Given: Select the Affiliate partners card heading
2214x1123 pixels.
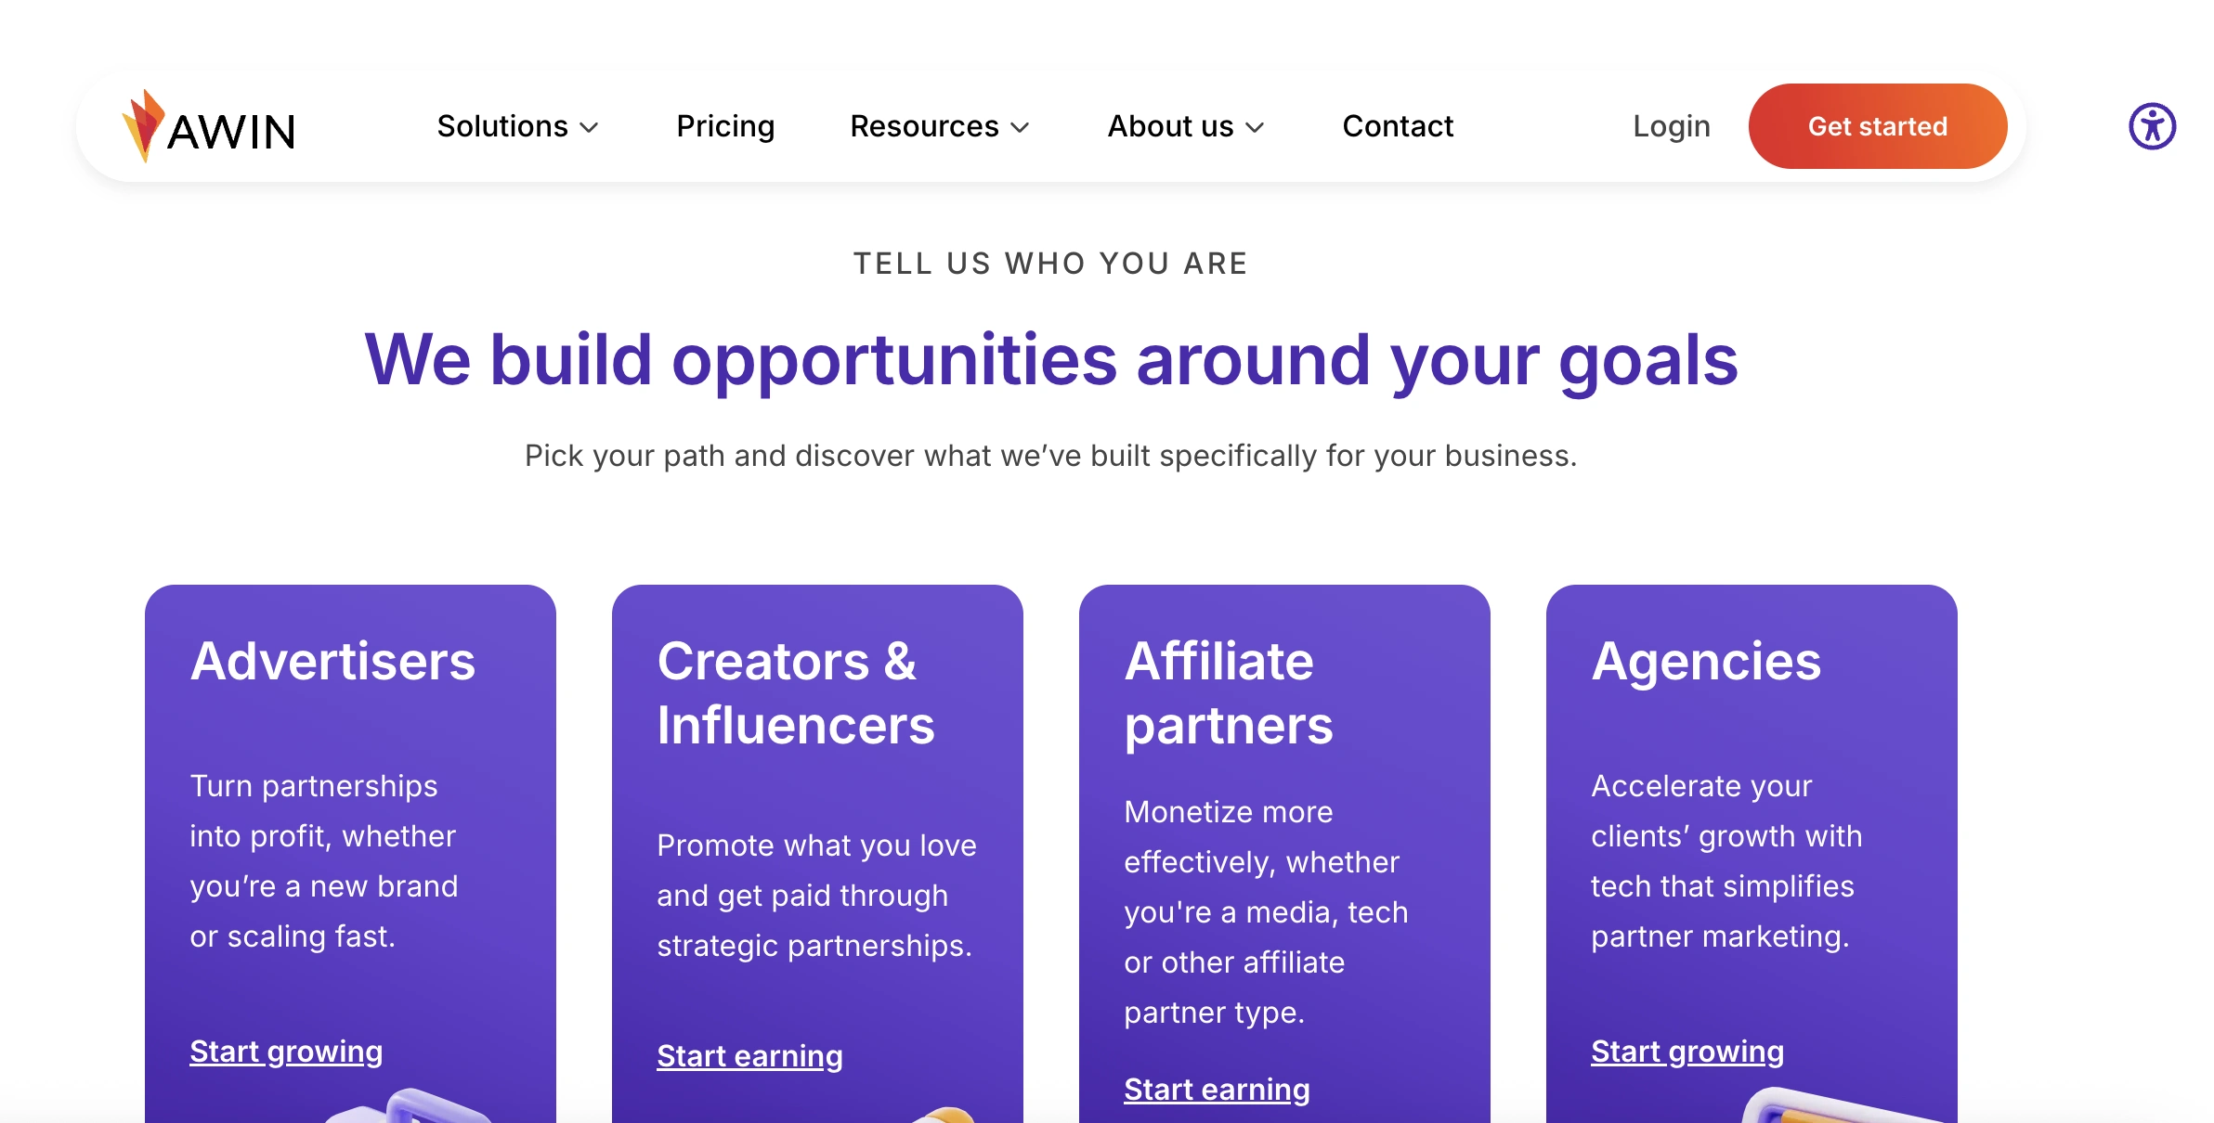Looking at the screenshot, I should click(x=1228, y=692).
